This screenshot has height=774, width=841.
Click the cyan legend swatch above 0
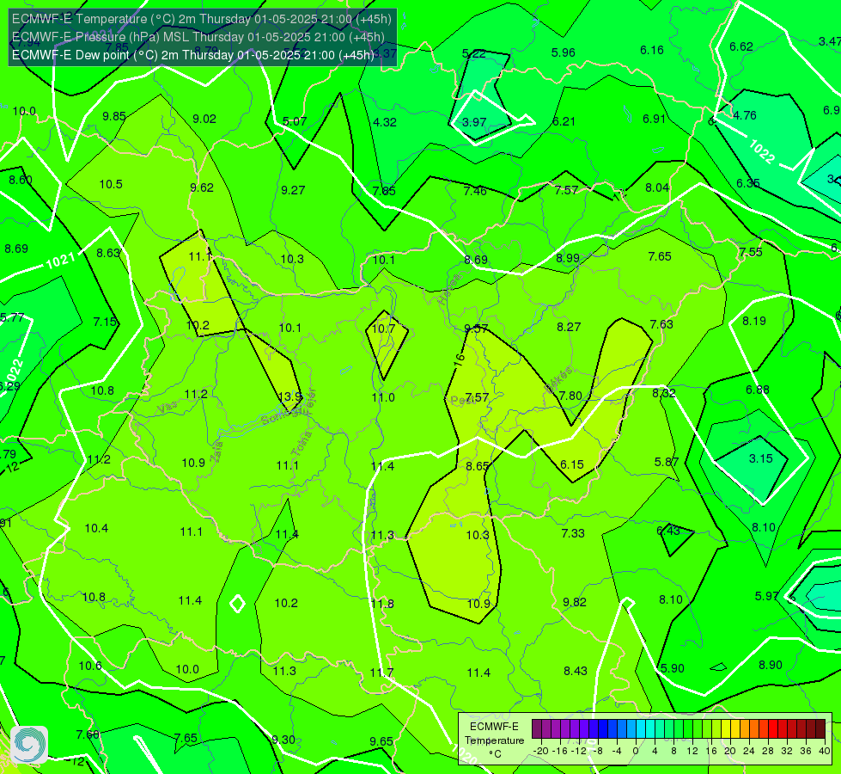coord(641,729)
